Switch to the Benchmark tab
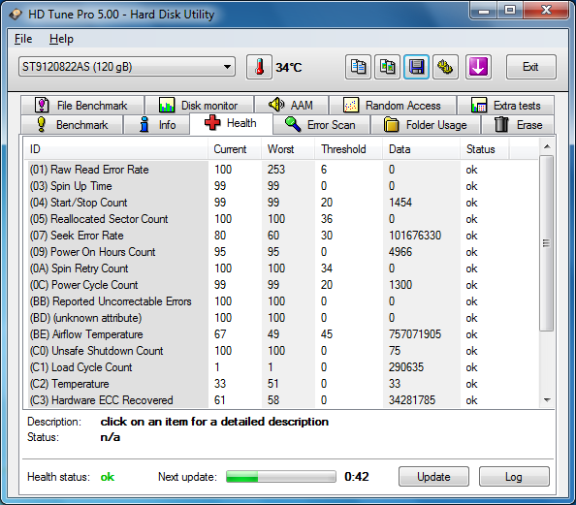The width and height of the screenshot is (576, 505). tap(72, 124)
